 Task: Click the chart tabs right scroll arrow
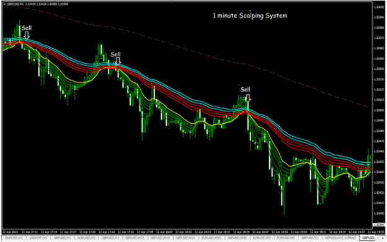pyautogui.click(x=383, y=238)
